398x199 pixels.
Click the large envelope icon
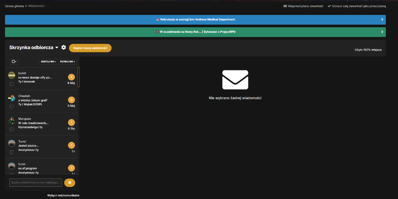tap(235, 80)
